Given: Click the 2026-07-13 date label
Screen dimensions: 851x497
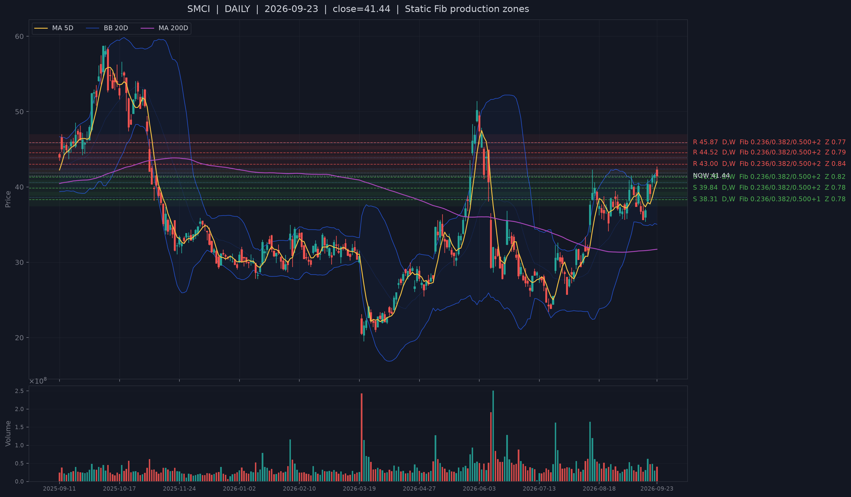Looking at the screenshot, I should point(539,489).
